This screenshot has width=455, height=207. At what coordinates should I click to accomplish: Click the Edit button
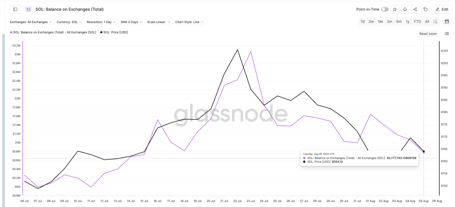(x=442, y=9)
